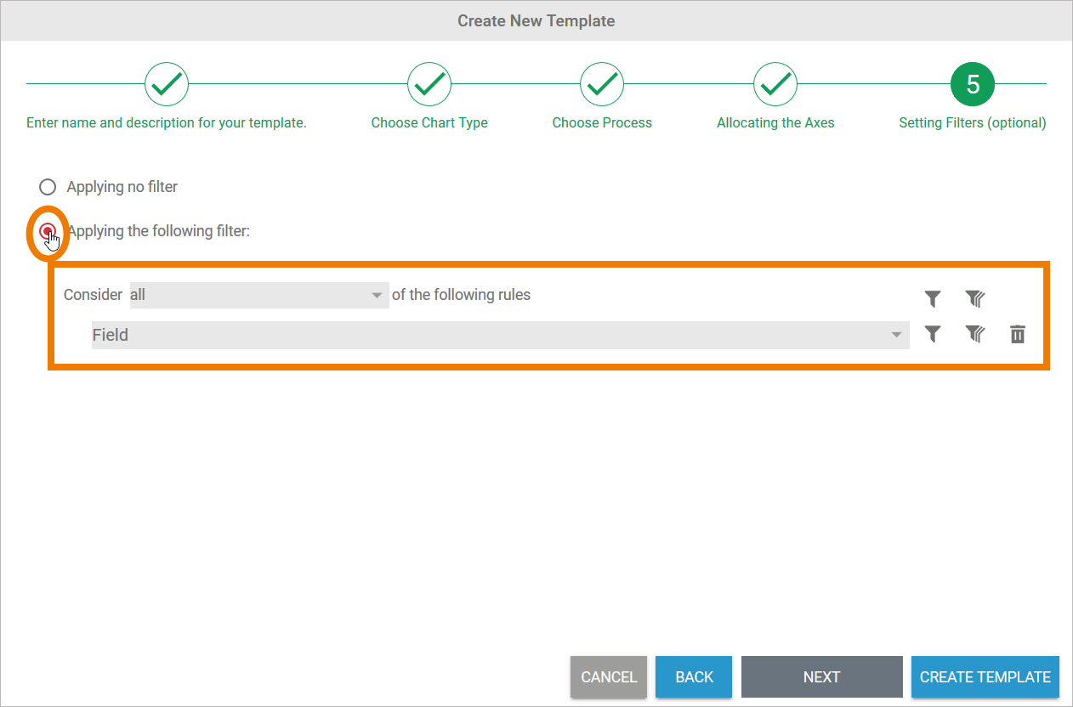The height and width of the screenshot is (707, 1073).
Task: Click the Create Template button
Action: (x=985, y=677)
